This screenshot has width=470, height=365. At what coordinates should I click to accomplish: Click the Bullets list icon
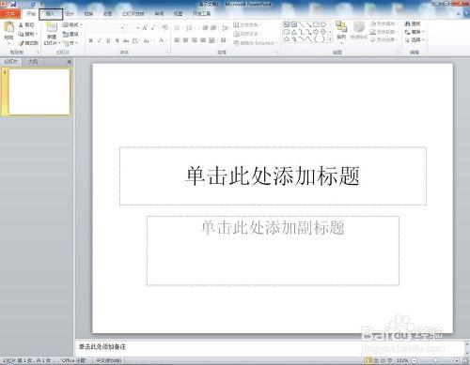[178, 28]
